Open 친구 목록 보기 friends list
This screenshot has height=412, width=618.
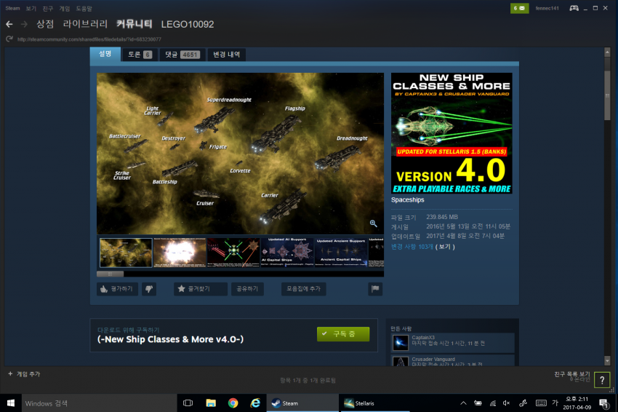pyautogui.click(x=572, y=374)
